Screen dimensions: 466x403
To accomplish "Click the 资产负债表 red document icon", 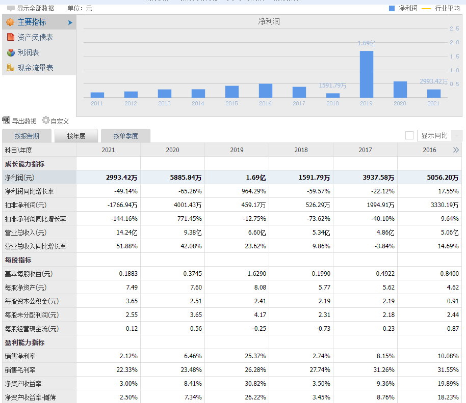I will coord(11,37).
